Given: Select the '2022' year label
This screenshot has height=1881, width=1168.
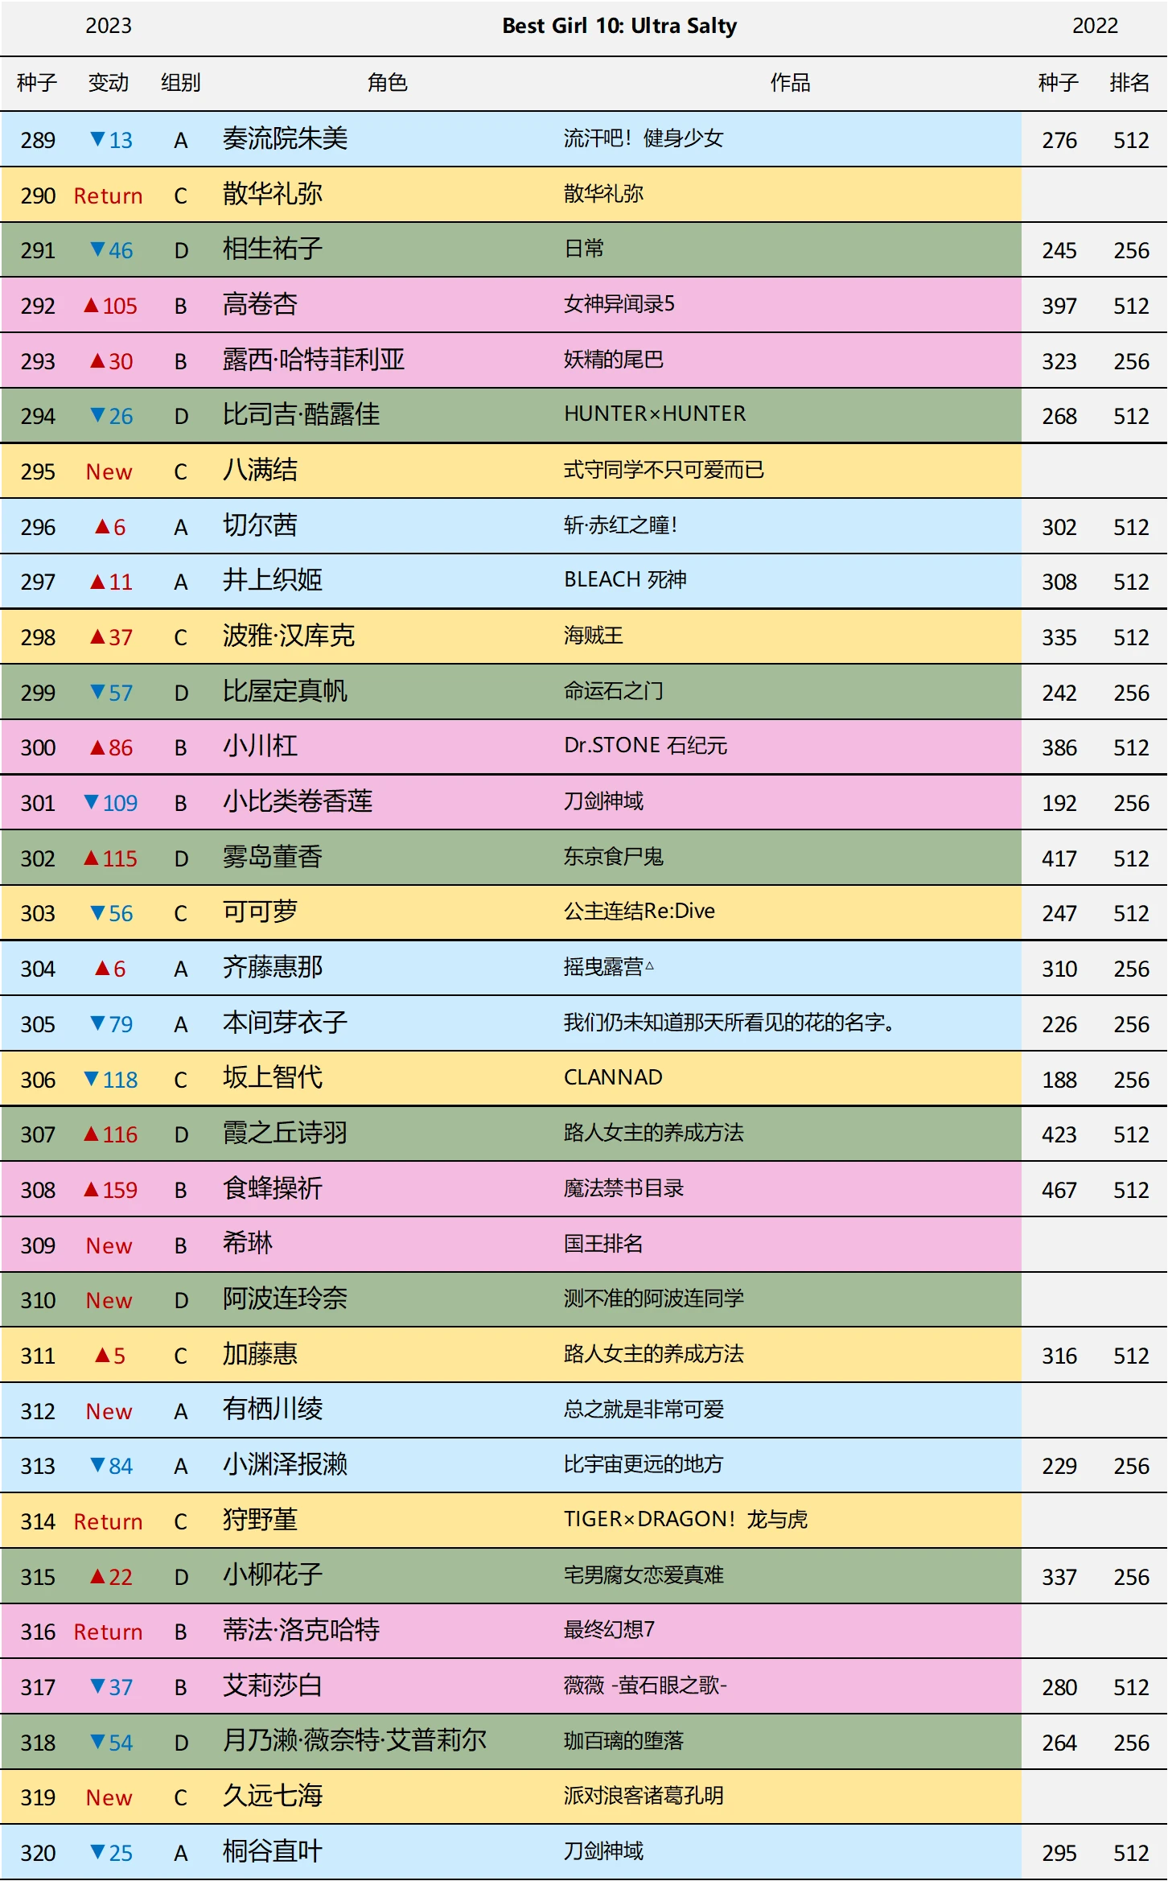Looking at the screenshot, I should pyautogui.click(x=1095, y=26).
